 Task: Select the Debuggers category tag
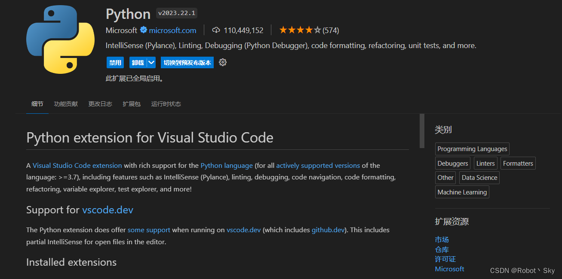coord(453,164)
